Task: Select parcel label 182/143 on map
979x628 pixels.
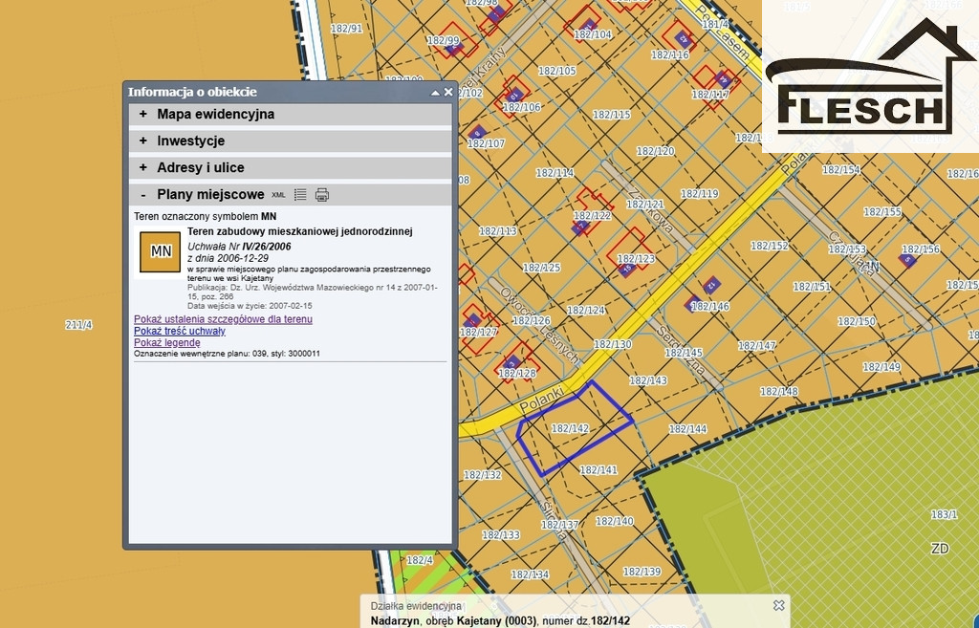Action: point(648,380)
